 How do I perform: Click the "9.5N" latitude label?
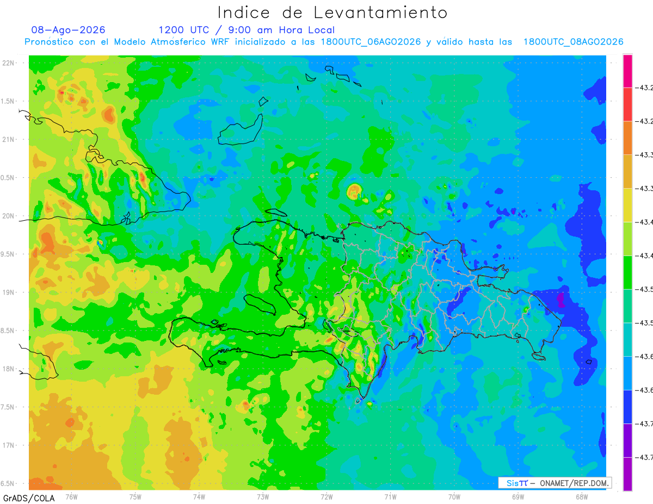[x=8, y=254]
